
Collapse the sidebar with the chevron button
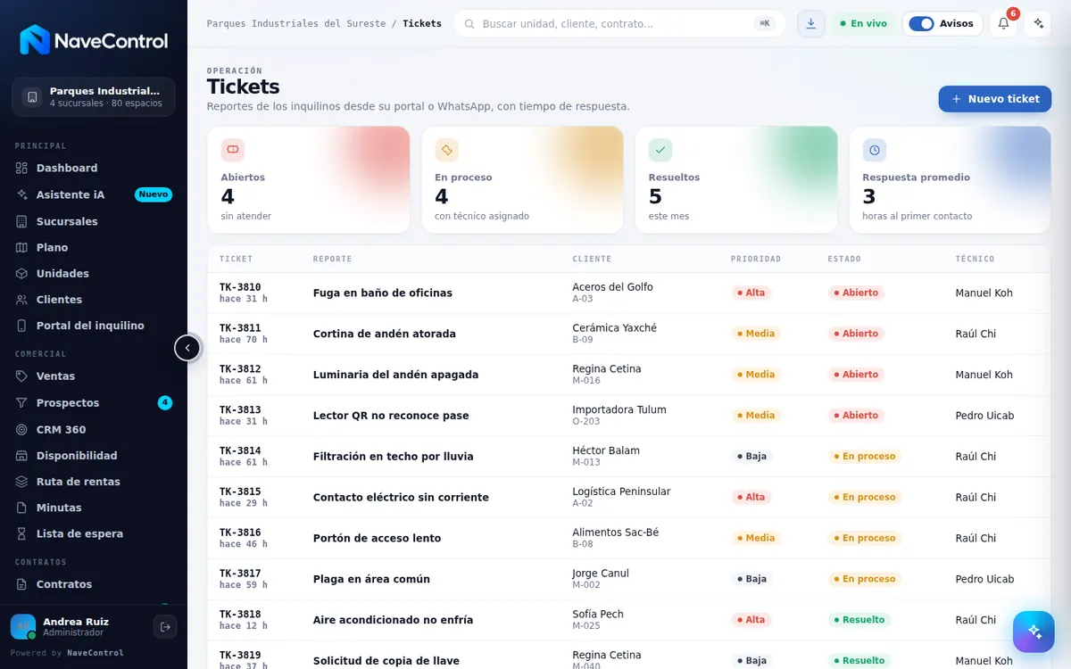tap(187, 348)
